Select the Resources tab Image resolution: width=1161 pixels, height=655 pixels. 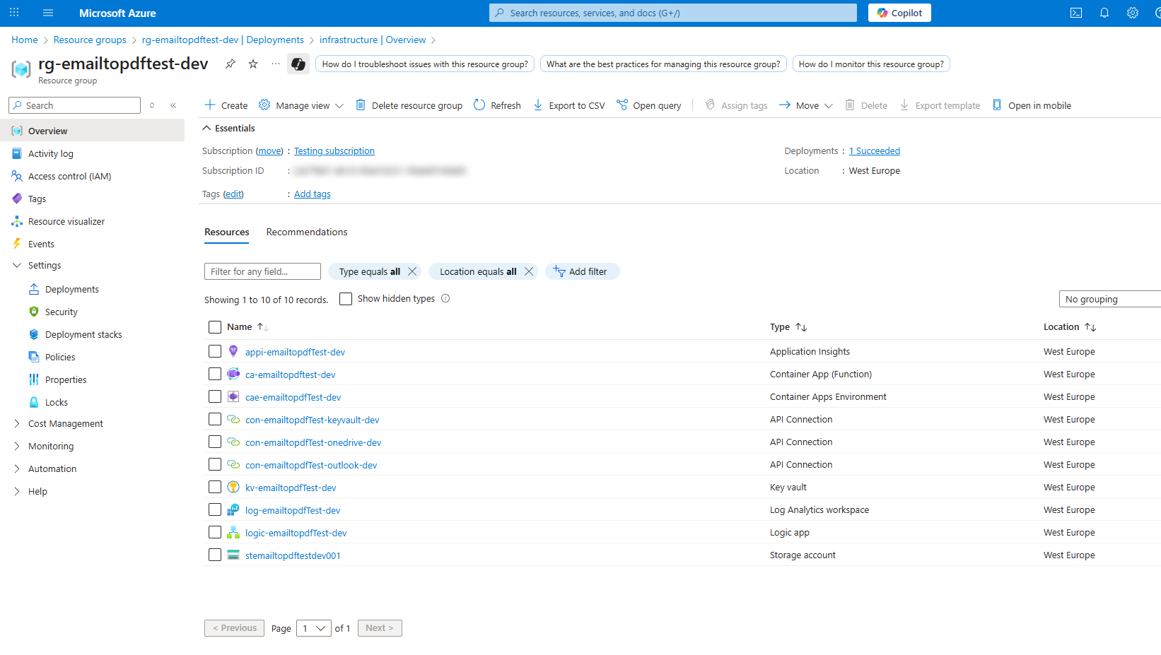point(227,232)
